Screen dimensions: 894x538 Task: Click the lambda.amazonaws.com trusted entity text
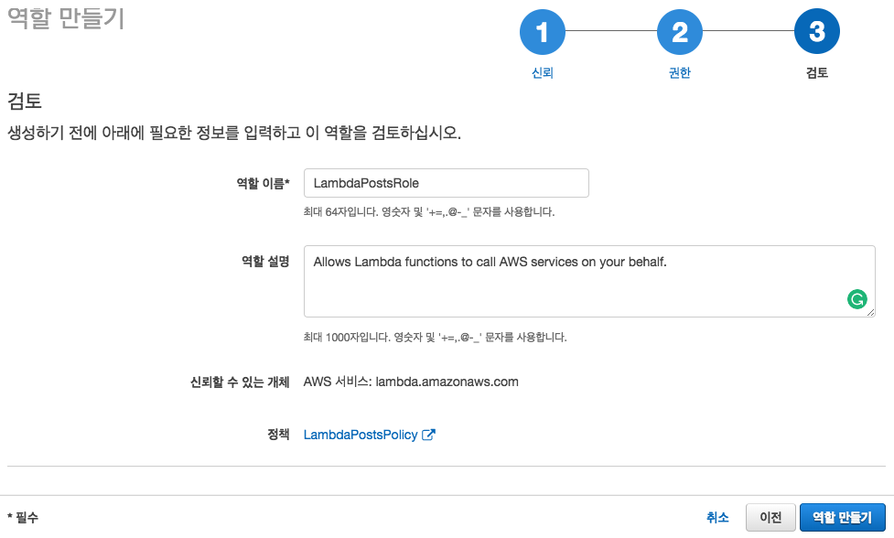click(x=447, y=382)
